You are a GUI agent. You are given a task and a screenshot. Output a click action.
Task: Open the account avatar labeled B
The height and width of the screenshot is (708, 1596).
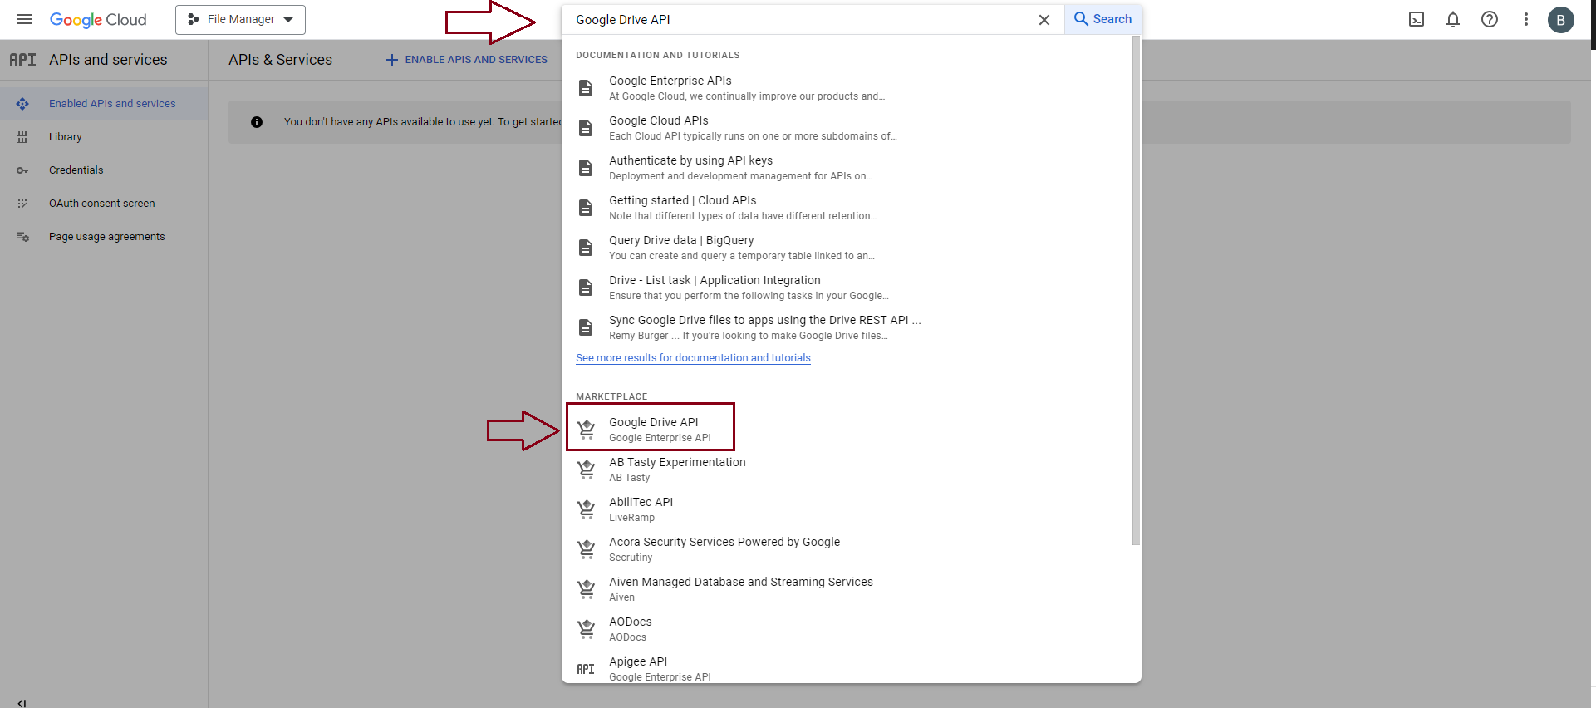click(x=1561, y=20)
